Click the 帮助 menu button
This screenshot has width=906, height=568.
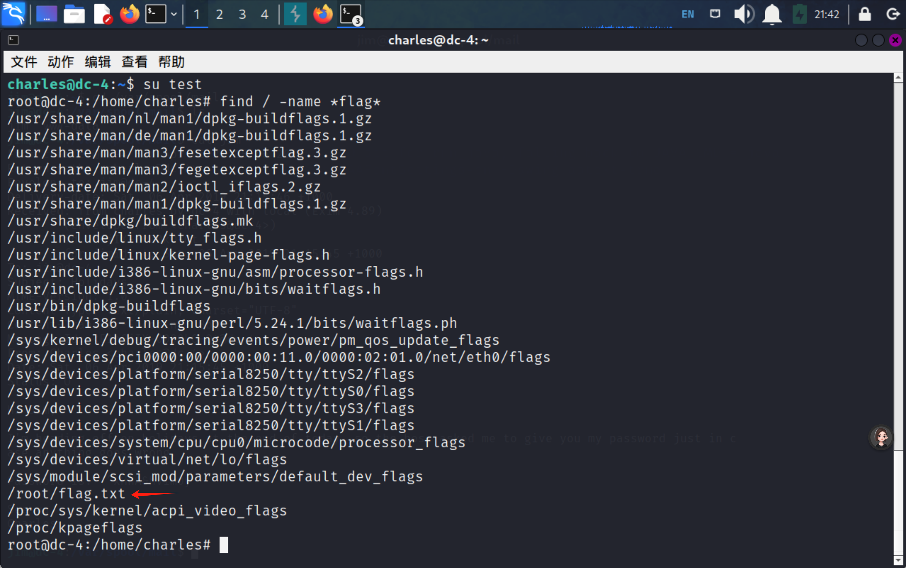coord(171,62)
